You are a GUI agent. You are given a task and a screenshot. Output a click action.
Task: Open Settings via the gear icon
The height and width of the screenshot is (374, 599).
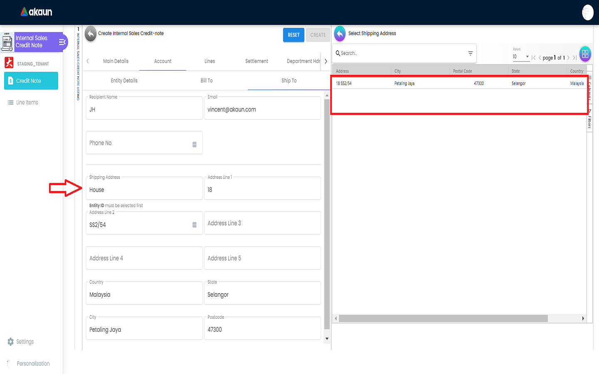11,342
